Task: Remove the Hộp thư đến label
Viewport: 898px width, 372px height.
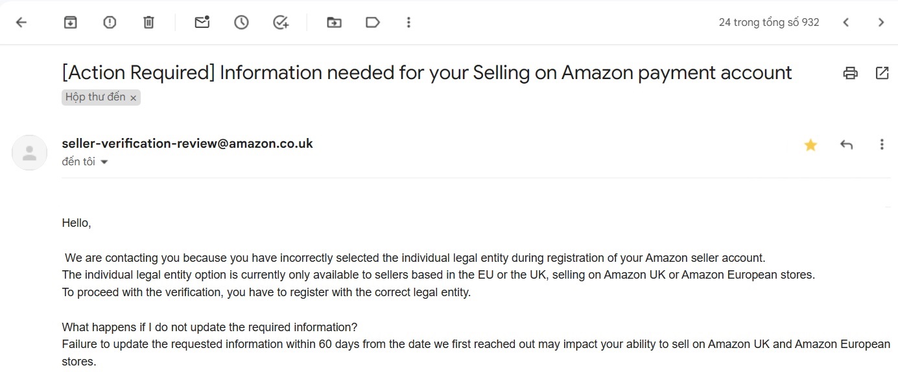Action: (x=133, y=98)
